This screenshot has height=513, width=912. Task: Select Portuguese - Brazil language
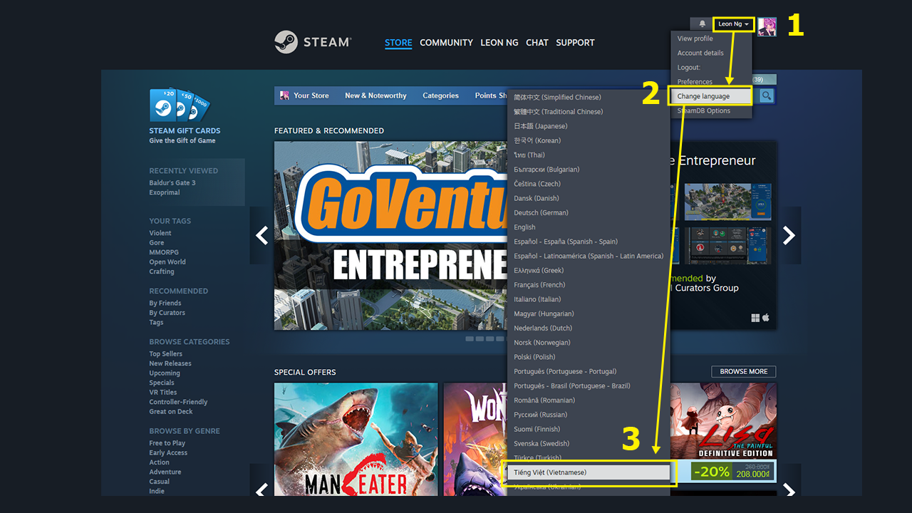point(589,385)
